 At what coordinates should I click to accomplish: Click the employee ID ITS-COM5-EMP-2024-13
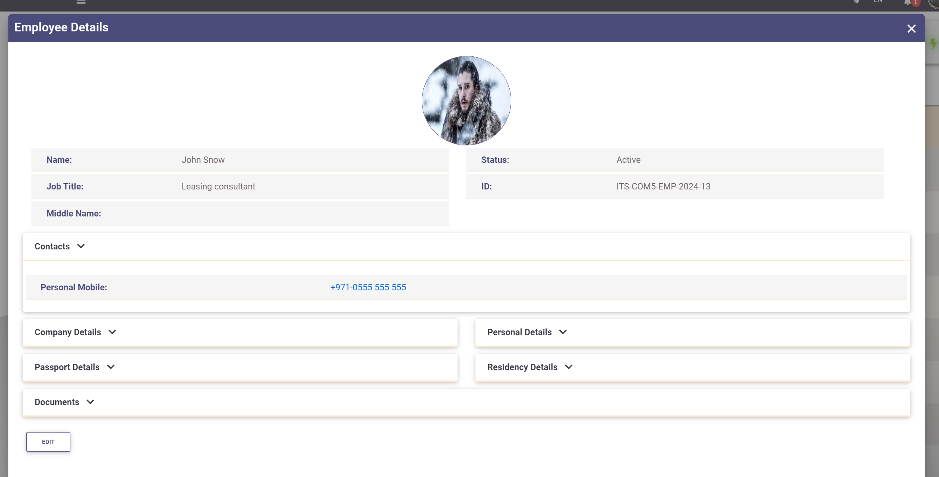click(x=663, y=186)
